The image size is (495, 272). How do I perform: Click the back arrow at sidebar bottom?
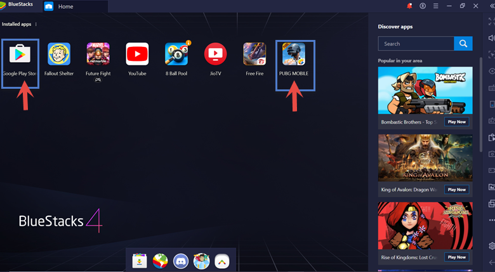tap(492, 262)
